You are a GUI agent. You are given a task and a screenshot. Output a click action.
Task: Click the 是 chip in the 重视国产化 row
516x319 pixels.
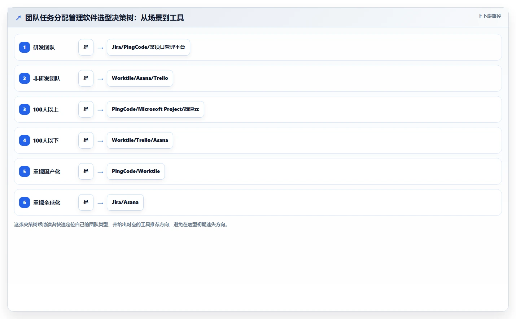[x=86, y=171]
